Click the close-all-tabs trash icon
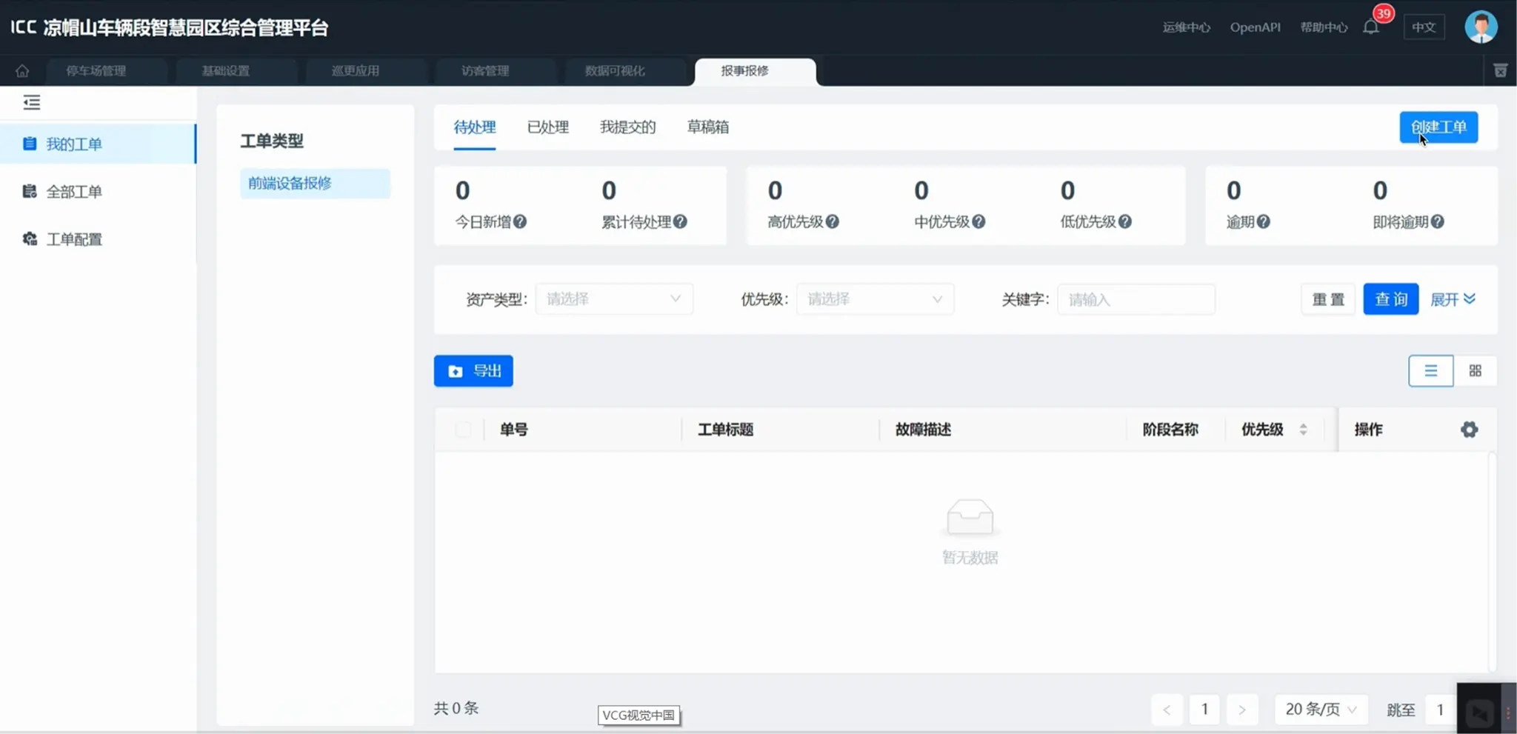This screenshot has width=1517, height=734. (x=1501, y=70)
